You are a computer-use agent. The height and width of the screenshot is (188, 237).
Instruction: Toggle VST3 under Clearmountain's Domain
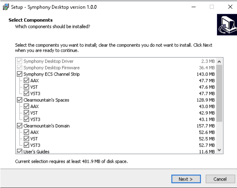click(26, 145)
